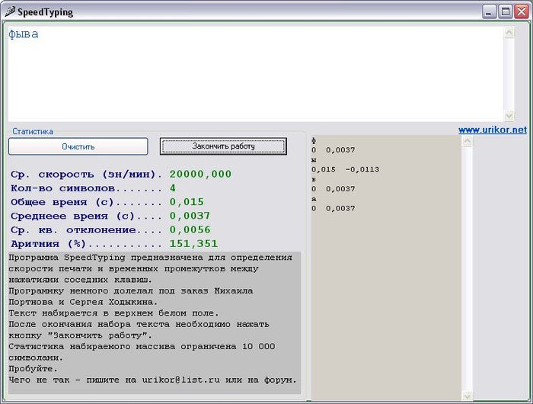Viewport: 533px width, 404px height.
Task: Click the Аритмия (%) label
Action: point(86,244)
